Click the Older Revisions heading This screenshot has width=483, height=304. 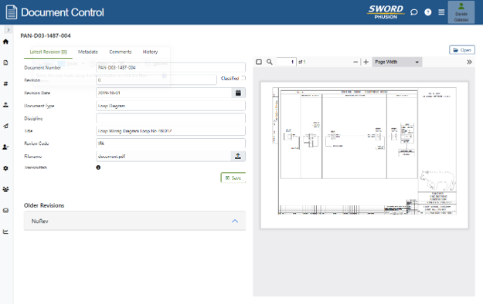coord(44,205)
